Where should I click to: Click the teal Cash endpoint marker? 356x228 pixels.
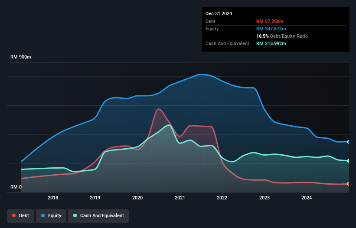348,161
